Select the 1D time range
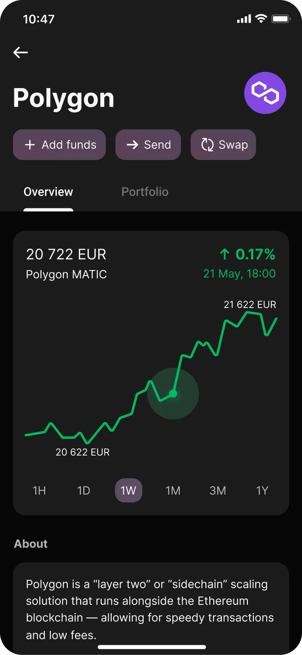 [x=84, y=490]
